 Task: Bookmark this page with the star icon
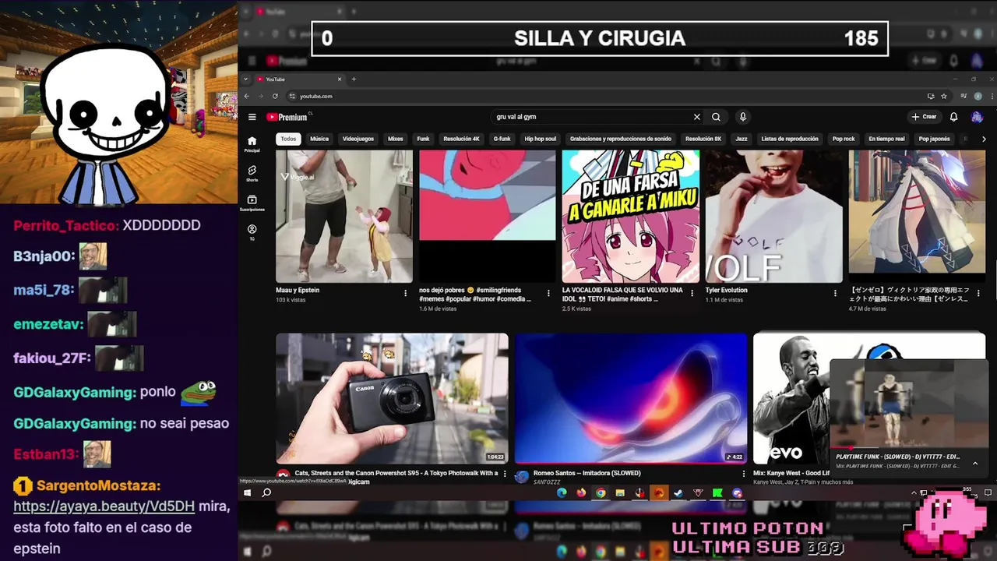pyautogui.click(x=944, y=96)
